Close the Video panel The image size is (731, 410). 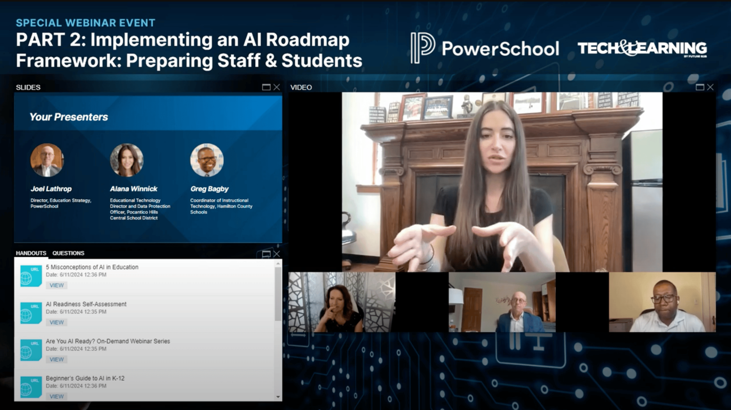click(710, 87)
